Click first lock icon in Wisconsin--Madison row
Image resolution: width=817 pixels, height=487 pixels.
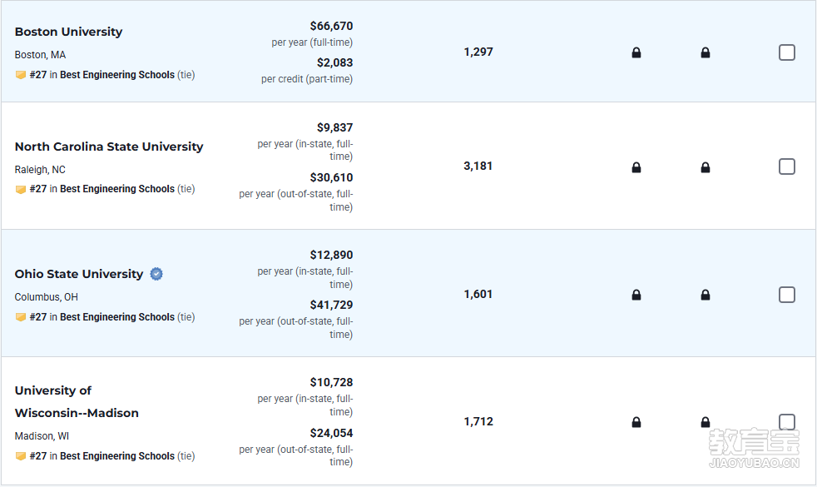(636, 422)
